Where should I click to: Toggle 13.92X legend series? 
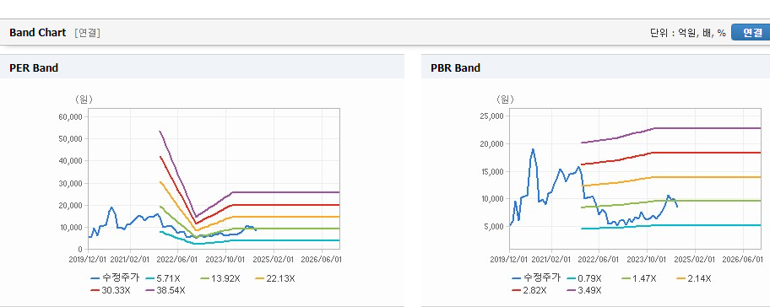click(220, 278)
